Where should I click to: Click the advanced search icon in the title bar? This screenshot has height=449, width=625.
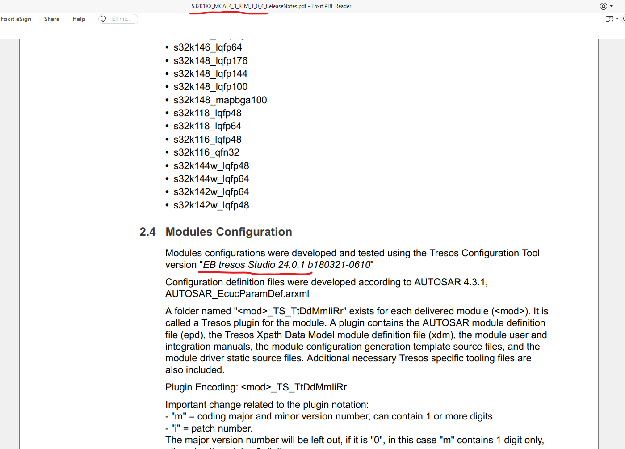click(x=609, y=19)
